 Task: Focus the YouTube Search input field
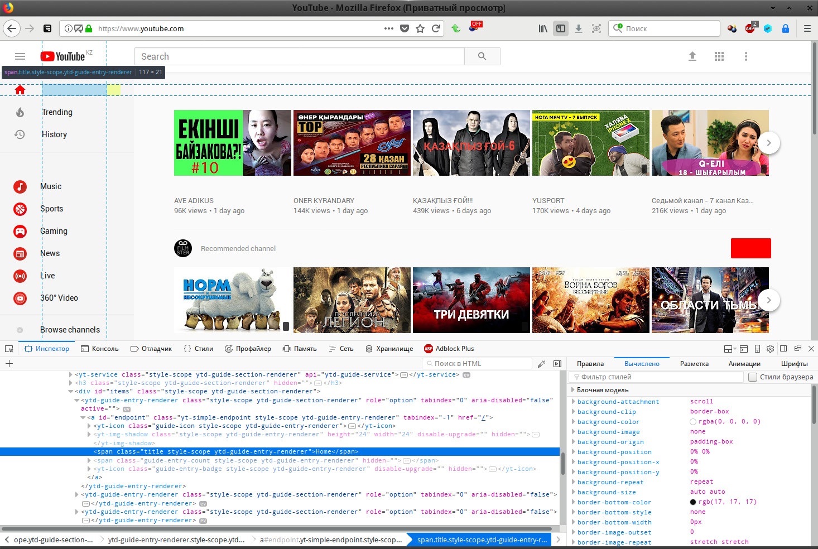click(300, 56)
